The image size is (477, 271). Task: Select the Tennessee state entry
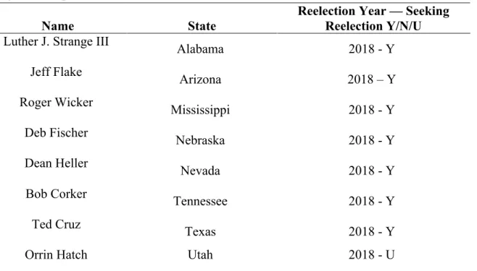(200, 202)
